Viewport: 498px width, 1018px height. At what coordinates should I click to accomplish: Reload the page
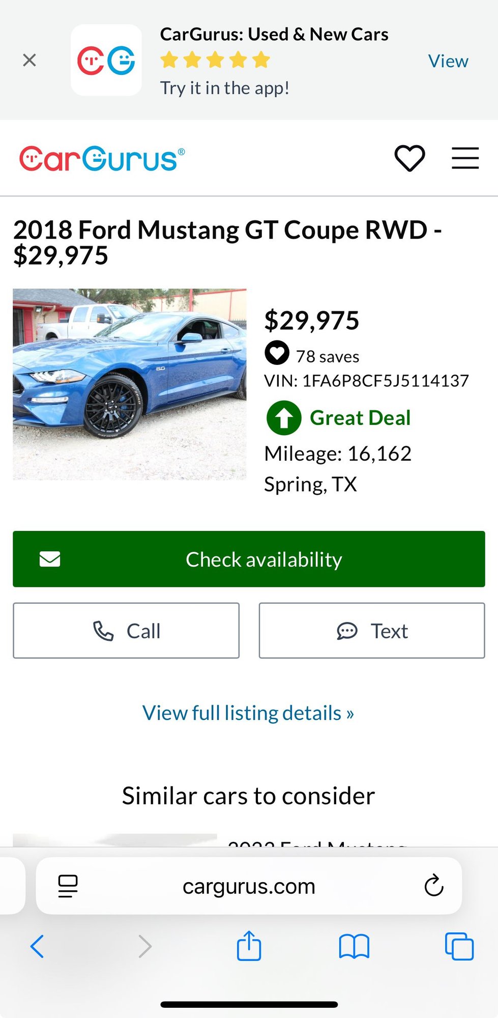[x=433, y=886]
